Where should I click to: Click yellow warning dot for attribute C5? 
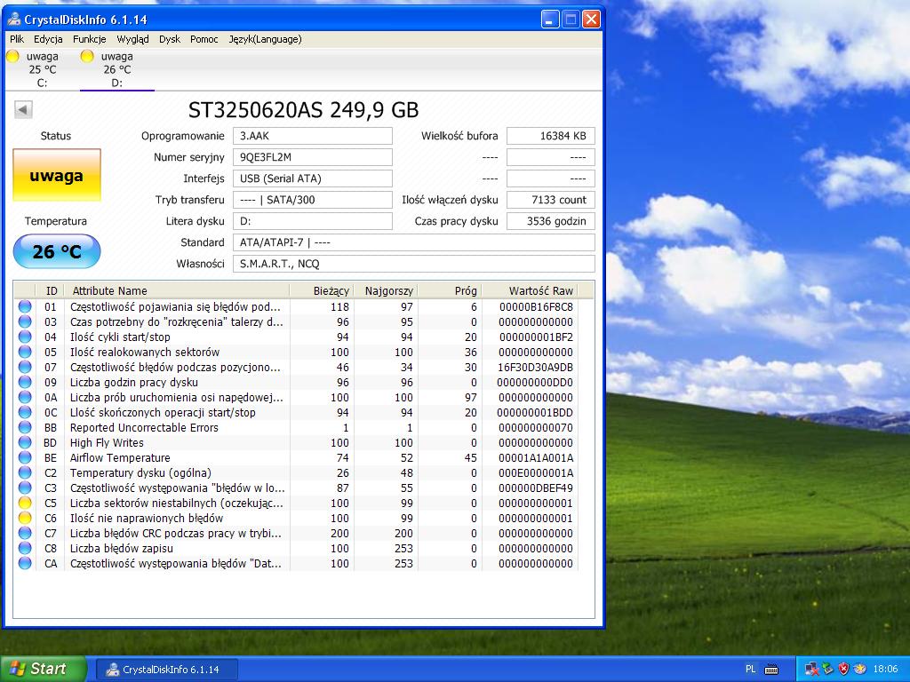25,503
